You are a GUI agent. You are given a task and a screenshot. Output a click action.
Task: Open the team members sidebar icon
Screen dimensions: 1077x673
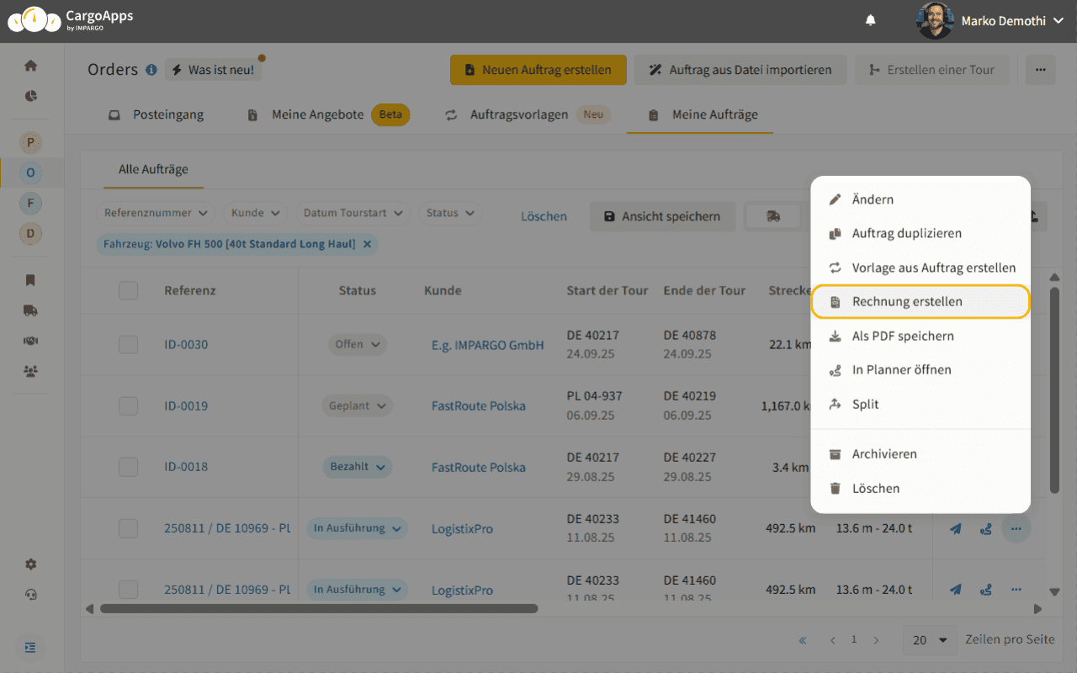tap(30, 371)
